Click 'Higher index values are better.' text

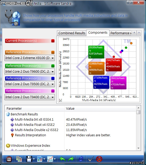click(88, 135)
